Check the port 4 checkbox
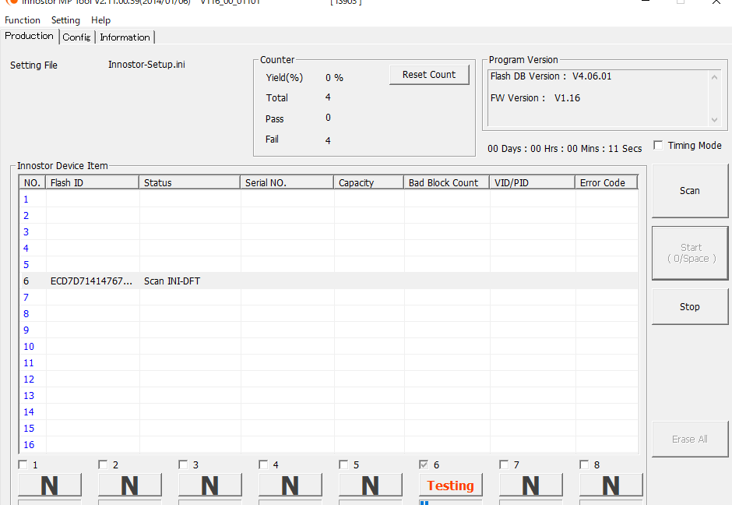Screen dimensions: 732x505 click(263, 464)
